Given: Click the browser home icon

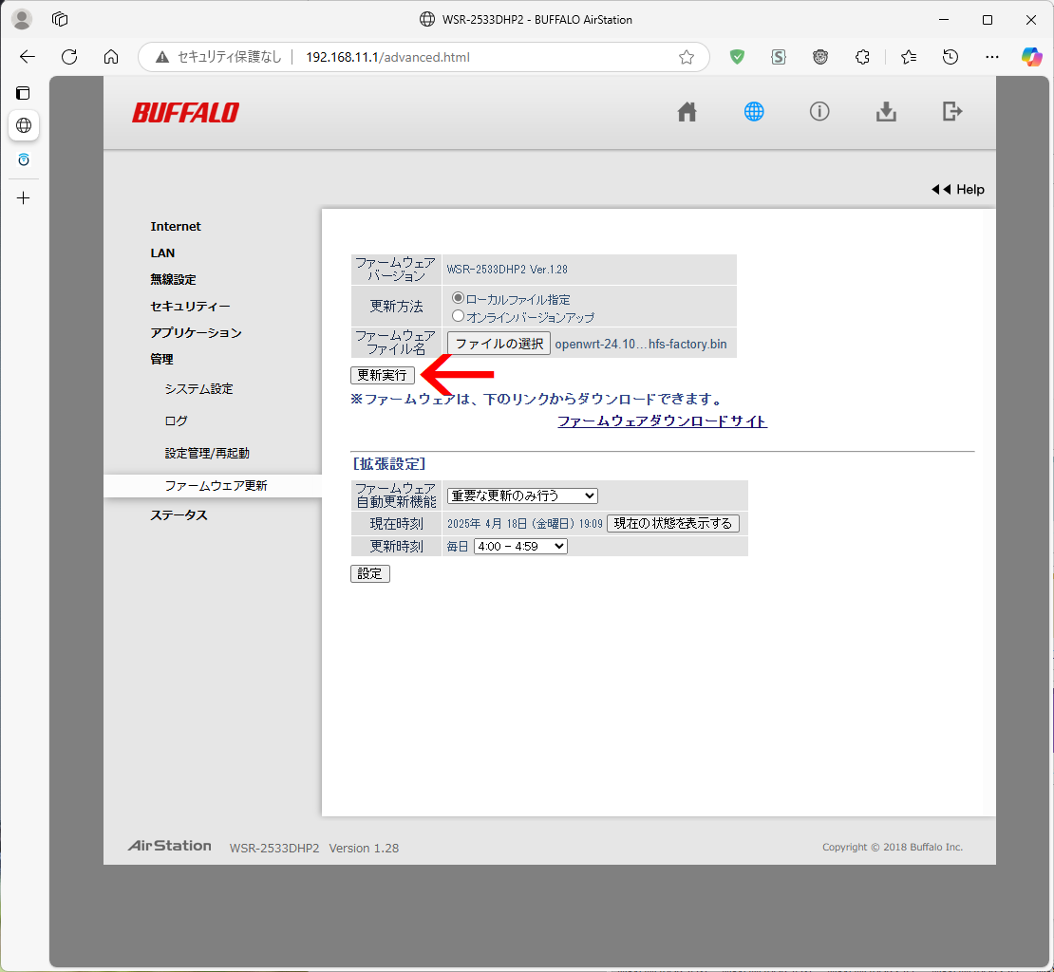Looking at the screenshot, I should point(111,57).
